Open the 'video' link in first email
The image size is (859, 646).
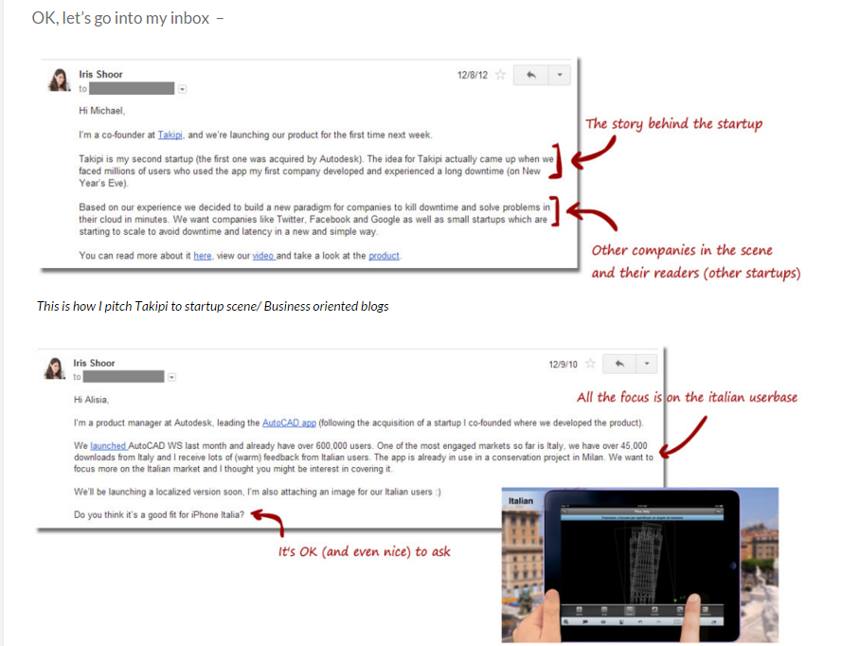point(263,256)
